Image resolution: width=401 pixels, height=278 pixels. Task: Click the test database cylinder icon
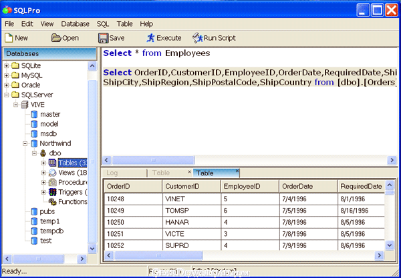coord(34,241)
